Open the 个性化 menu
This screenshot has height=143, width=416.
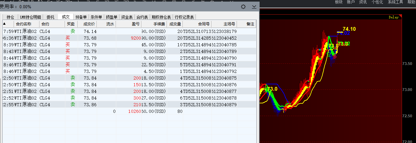pos(377,2)
